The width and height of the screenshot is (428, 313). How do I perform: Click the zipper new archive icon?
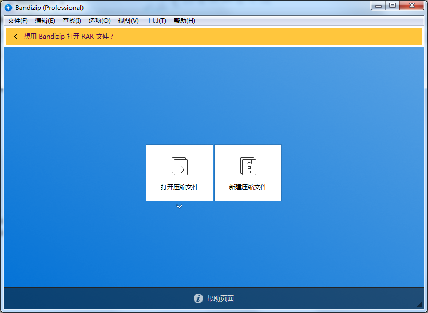248,166
